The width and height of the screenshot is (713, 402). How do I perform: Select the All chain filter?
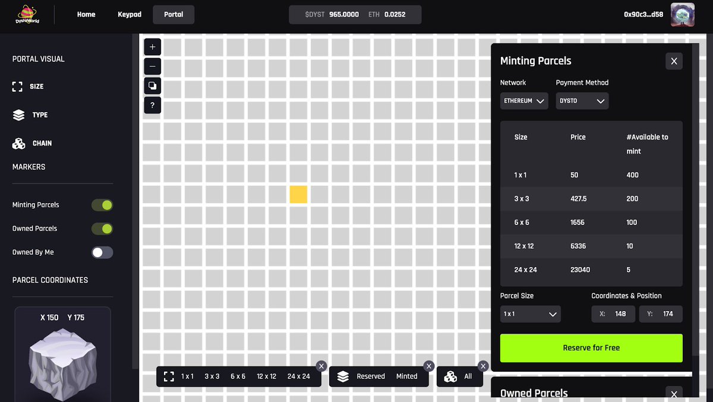click(468, 376)
